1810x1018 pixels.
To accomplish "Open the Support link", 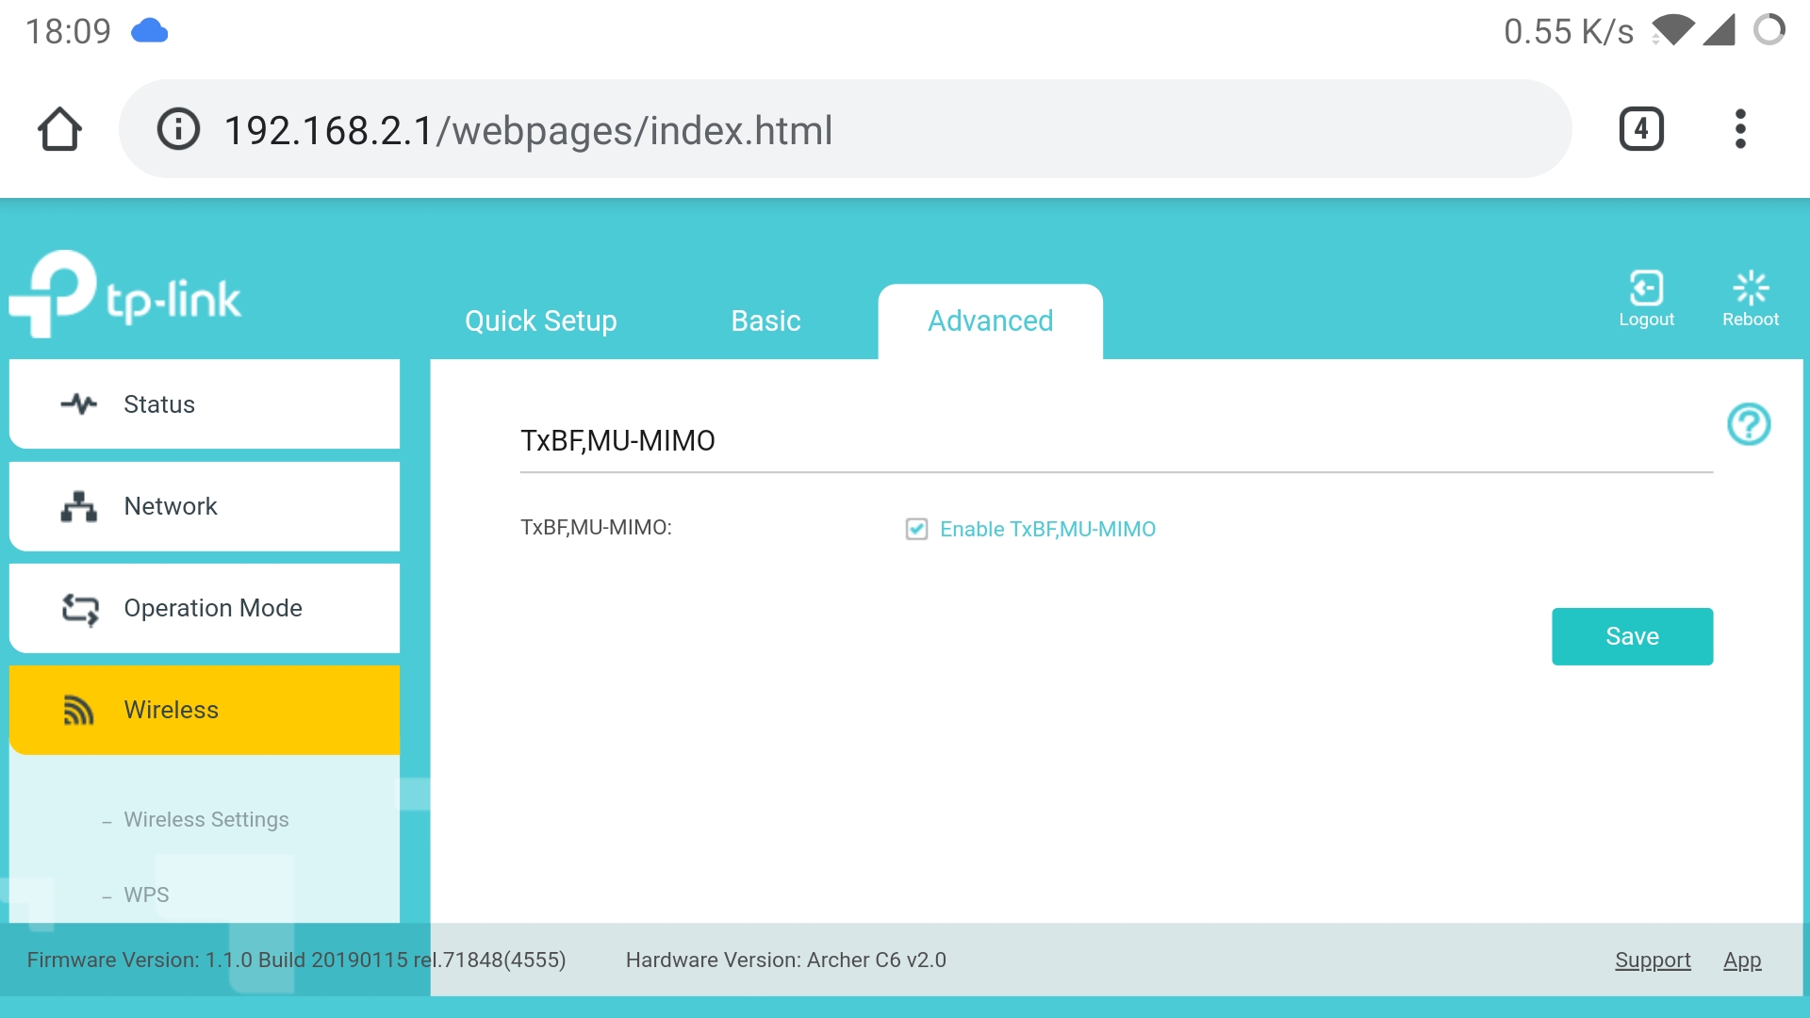I will pyautogui.click(x=1653, y=961).
